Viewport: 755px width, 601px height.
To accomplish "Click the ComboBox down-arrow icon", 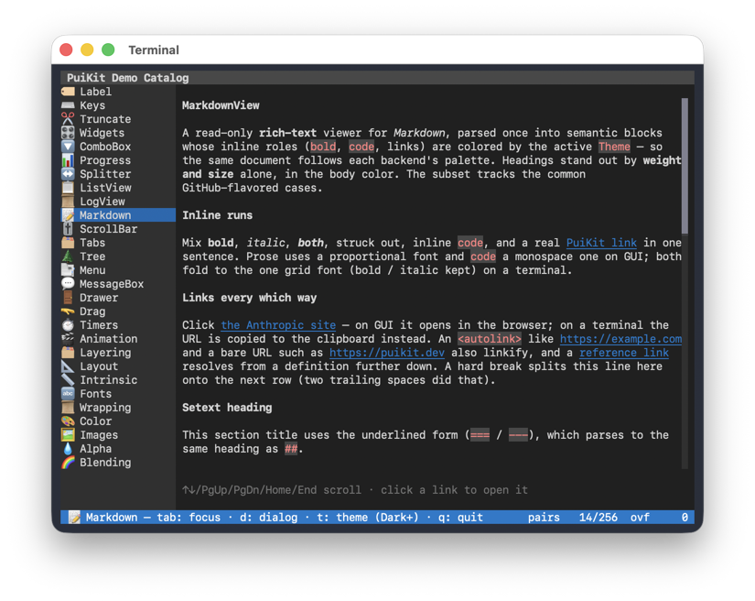I will tap(68, 147).
